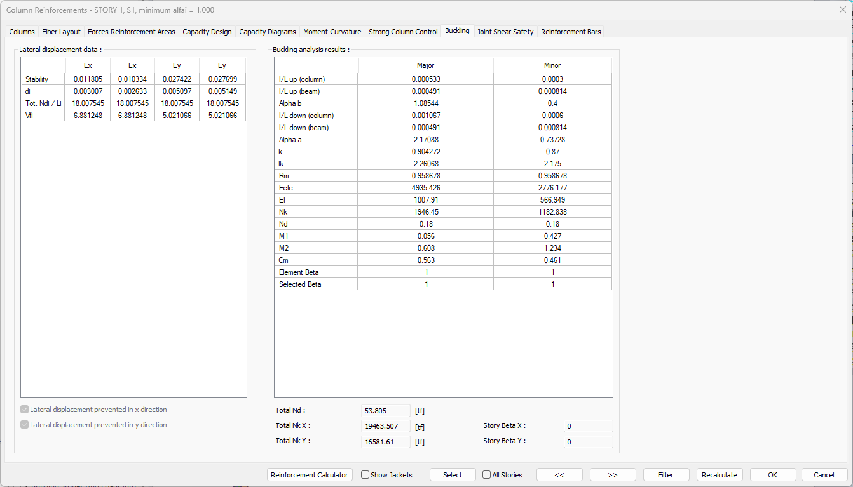Select the Moment-Curvature tab
Viewport: 853px width, 487px height.
click(332, 32)
